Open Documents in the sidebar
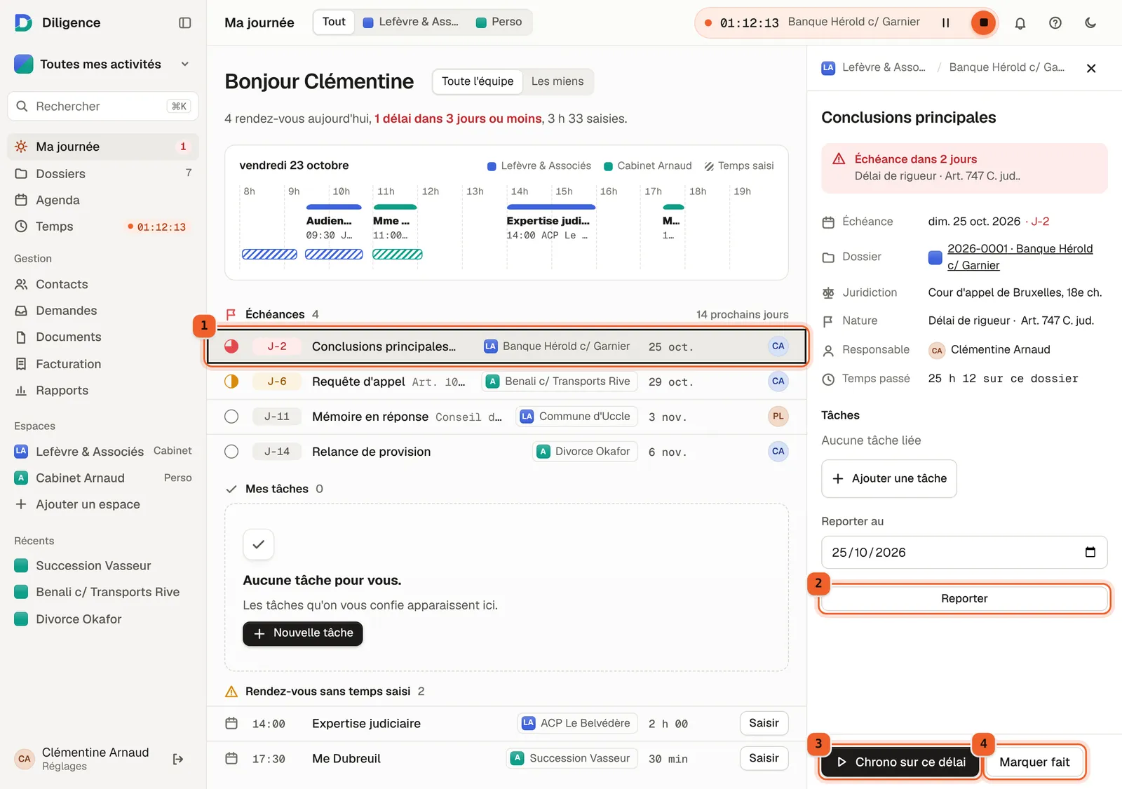 (x=103, y=337)
